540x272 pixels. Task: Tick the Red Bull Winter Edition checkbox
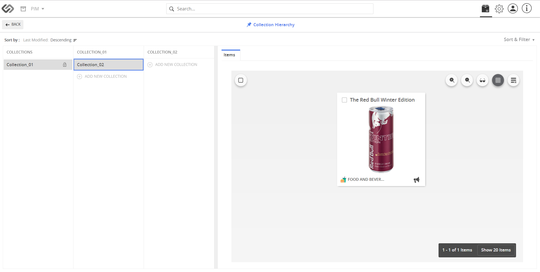click(x=344, y=100)
